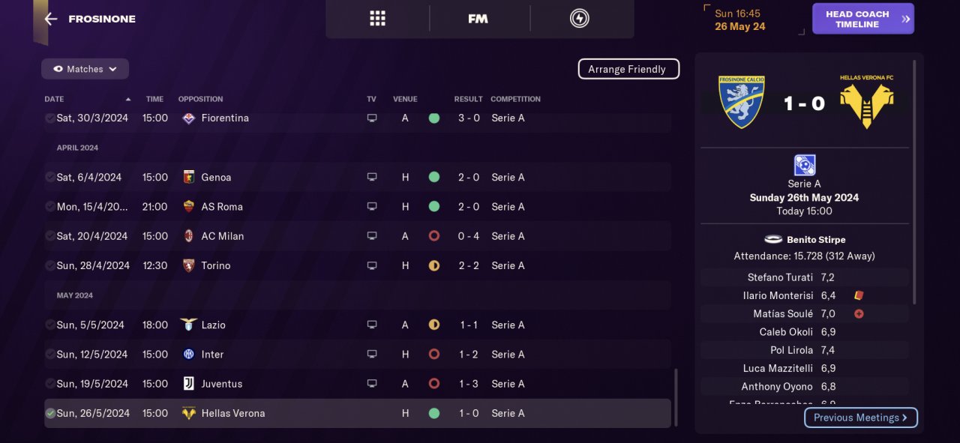Screen dimensions: 960x443
Task: Expand the Head Coach Timeline arrows
Action: click(906, 19)
